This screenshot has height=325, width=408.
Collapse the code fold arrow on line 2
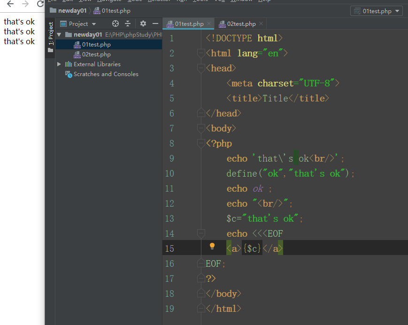coord(200,53)
